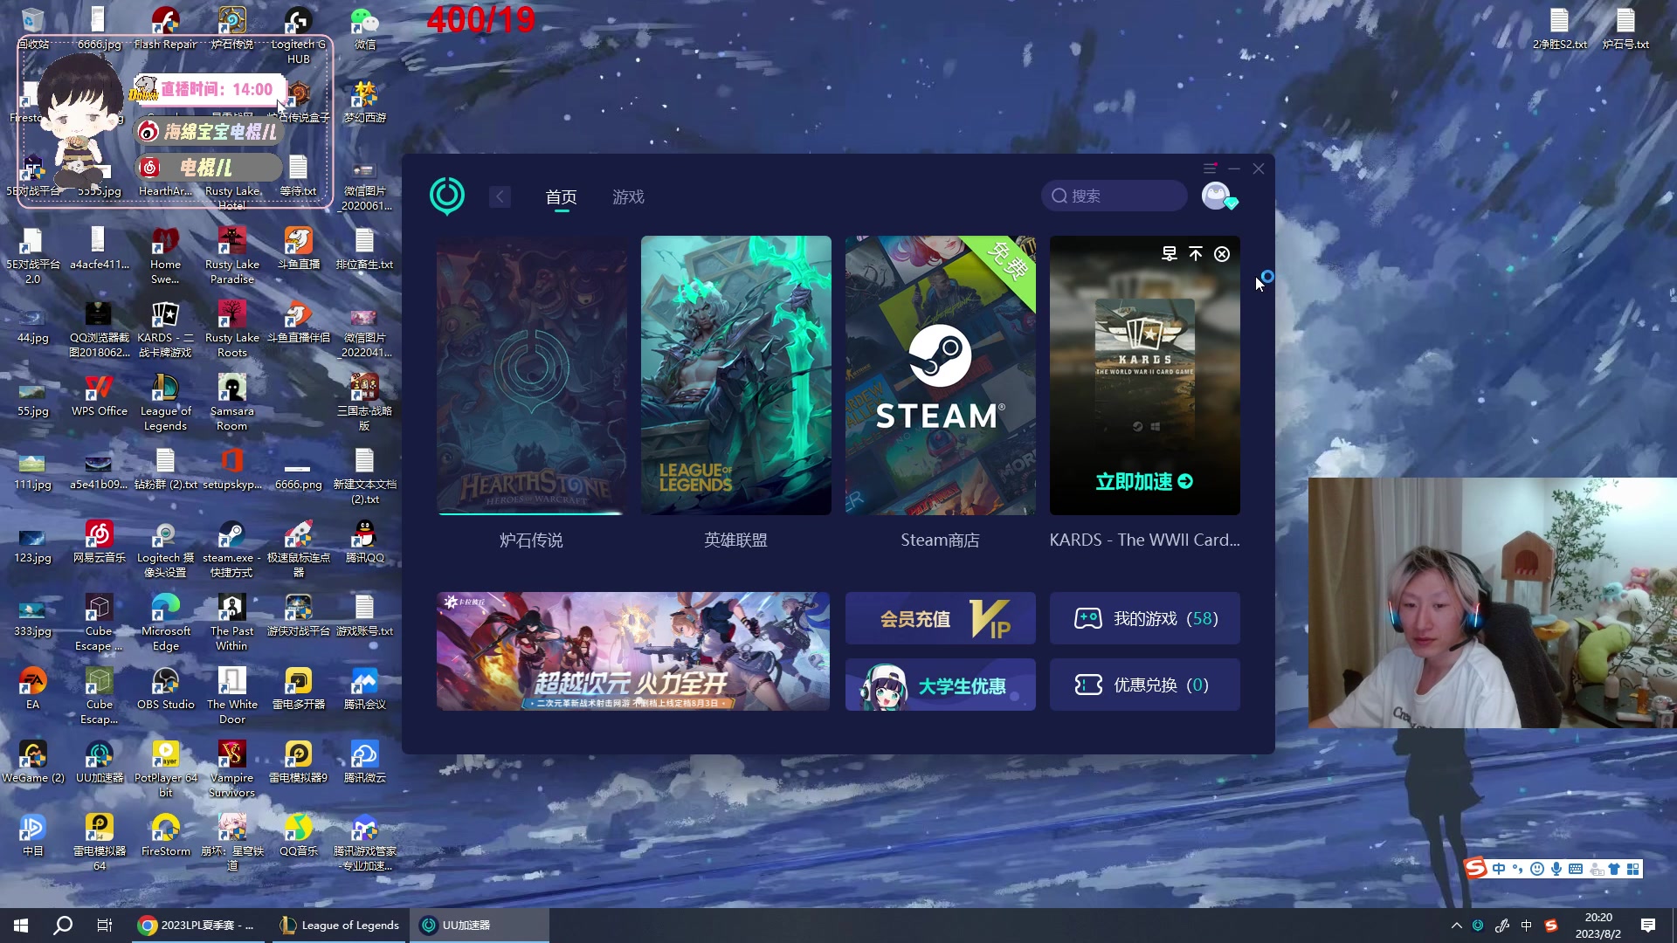Open the emoji panel on Sogou IME bar
The height and width of the screenshot is (943, 1677).
pyautogui.click(x=1537, y=868)
